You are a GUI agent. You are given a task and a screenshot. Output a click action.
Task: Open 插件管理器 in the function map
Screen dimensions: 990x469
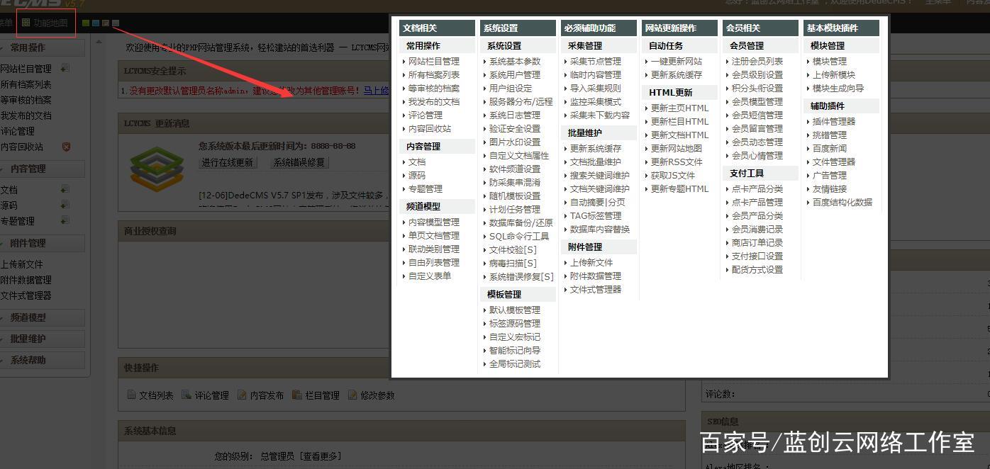coord(833,122)
